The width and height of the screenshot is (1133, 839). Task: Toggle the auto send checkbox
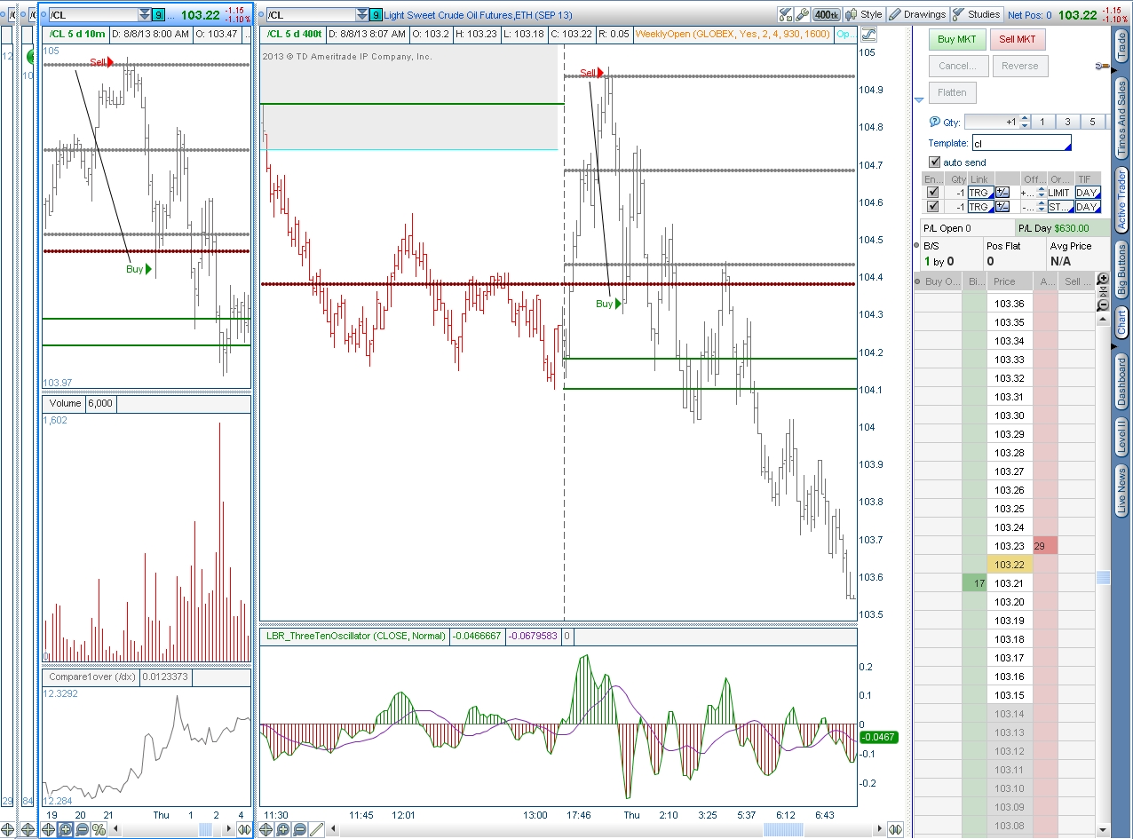pyautogui.click(x=934, y=162)
